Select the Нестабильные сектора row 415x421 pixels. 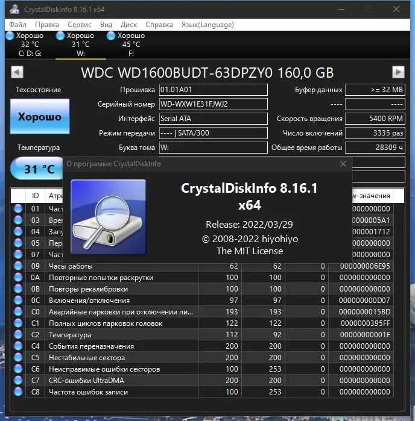[x=202, y=358]
